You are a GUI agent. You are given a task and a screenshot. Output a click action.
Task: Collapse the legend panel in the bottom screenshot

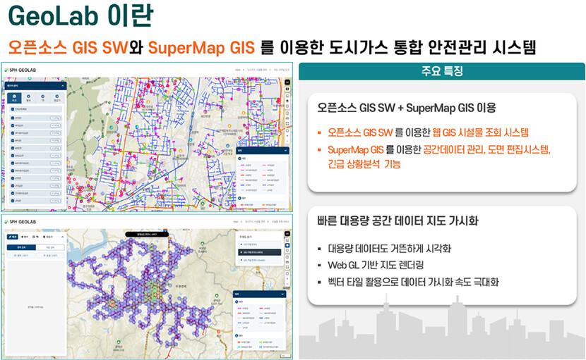click(282, 294)
